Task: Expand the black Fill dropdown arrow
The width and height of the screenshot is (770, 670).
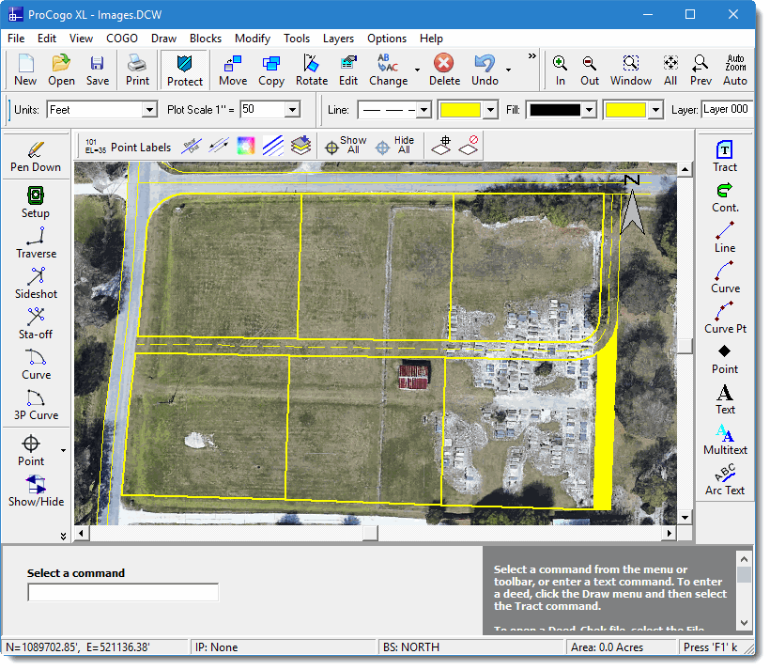Action: click(x=589, y=110)
